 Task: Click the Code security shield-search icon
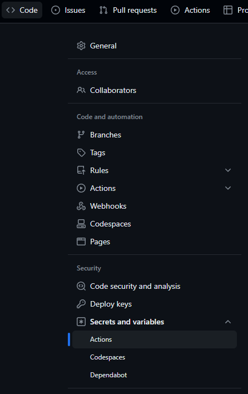(x=81, y=286)
